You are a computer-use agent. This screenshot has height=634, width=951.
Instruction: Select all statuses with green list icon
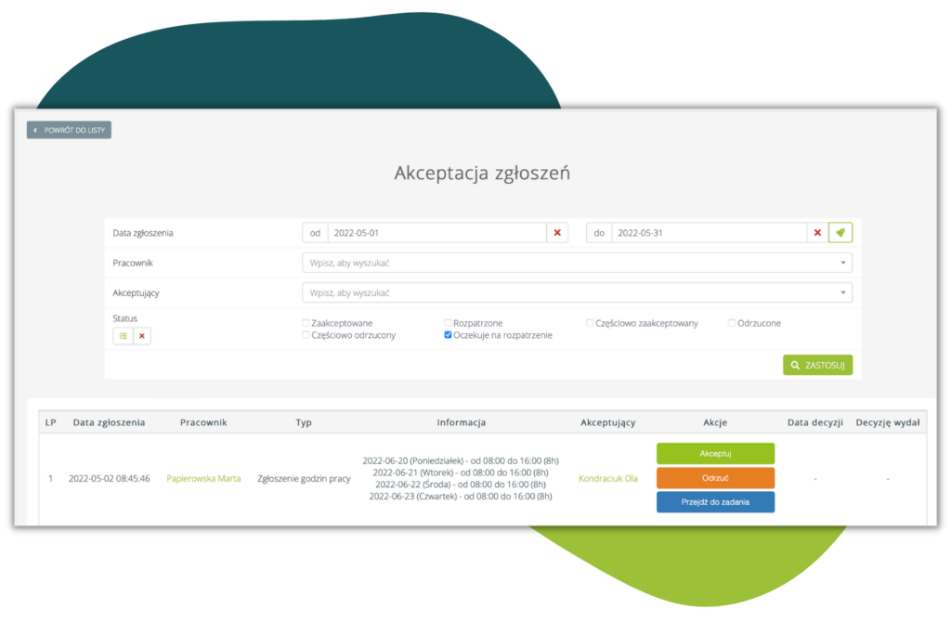[x=123, y=336]
